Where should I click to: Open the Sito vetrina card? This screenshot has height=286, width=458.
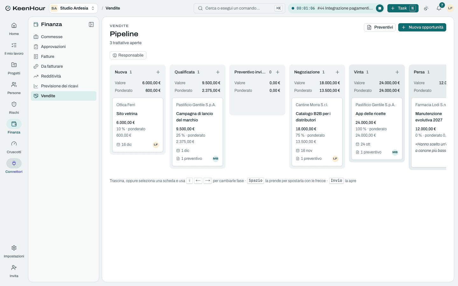[138, 125]
